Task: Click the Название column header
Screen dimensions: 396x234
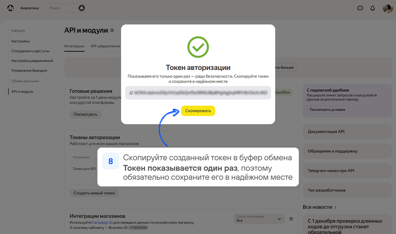Action: (x=81, y=157)
